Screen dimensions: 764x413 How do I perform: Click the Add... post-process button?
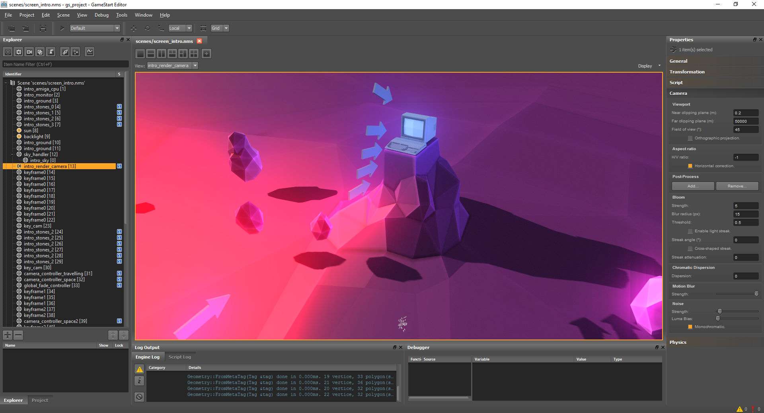pos(693,186)
